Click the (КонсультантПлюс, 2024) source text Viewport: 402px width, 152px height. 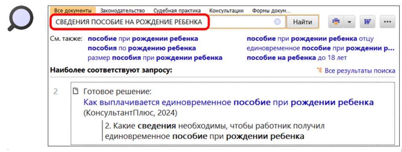tap(130, 113)
